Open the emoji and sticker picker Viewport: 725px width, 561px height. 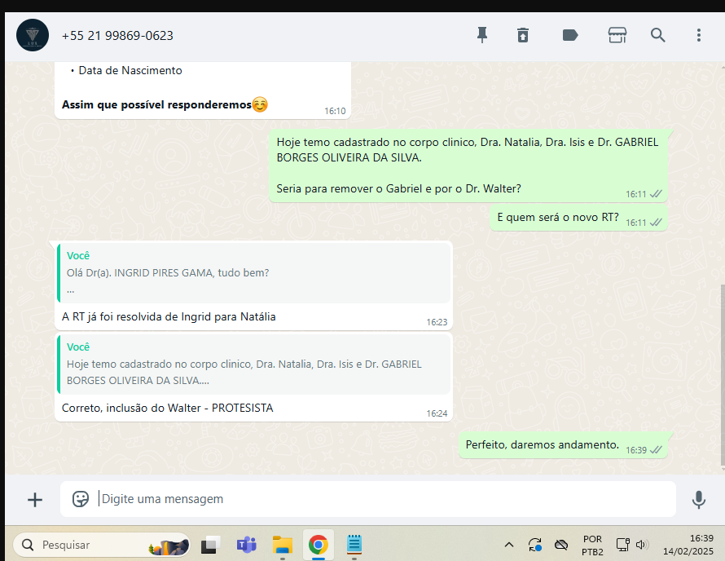(x=81, y=499)
